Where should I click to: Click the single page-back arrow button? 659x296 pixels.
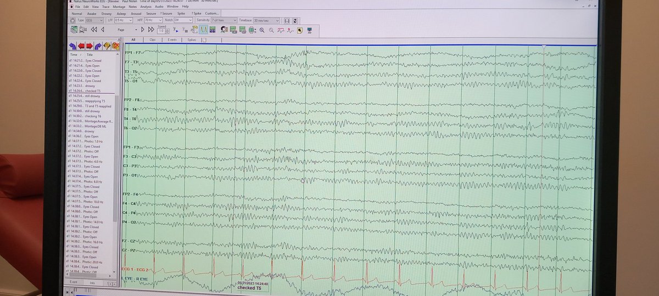click(x=103, y=30)
